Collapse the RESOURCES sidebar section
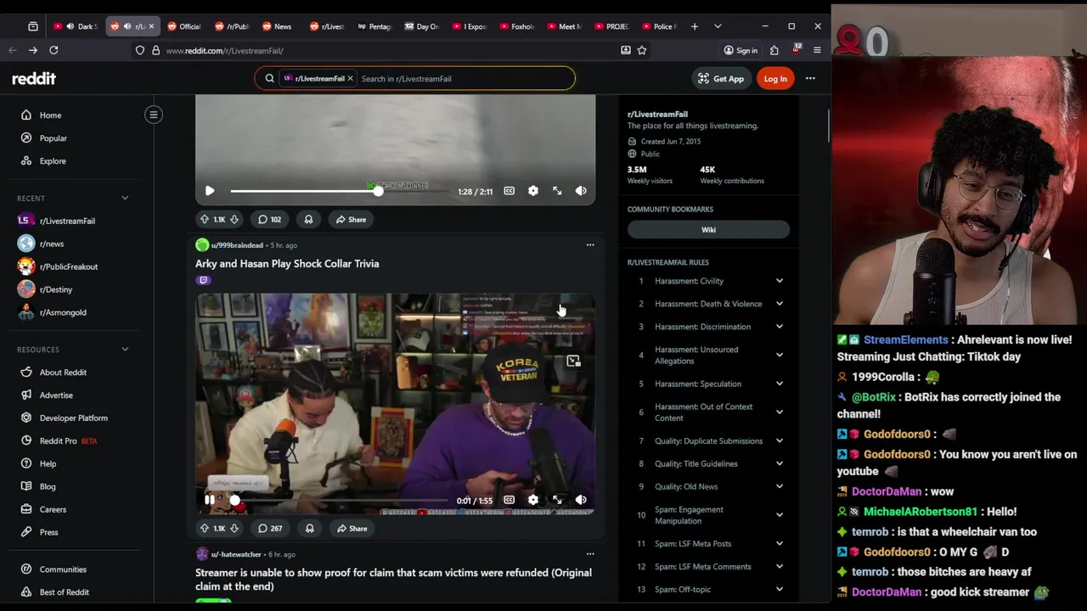Screen dimensions: 1087x611 pos(125,349)
